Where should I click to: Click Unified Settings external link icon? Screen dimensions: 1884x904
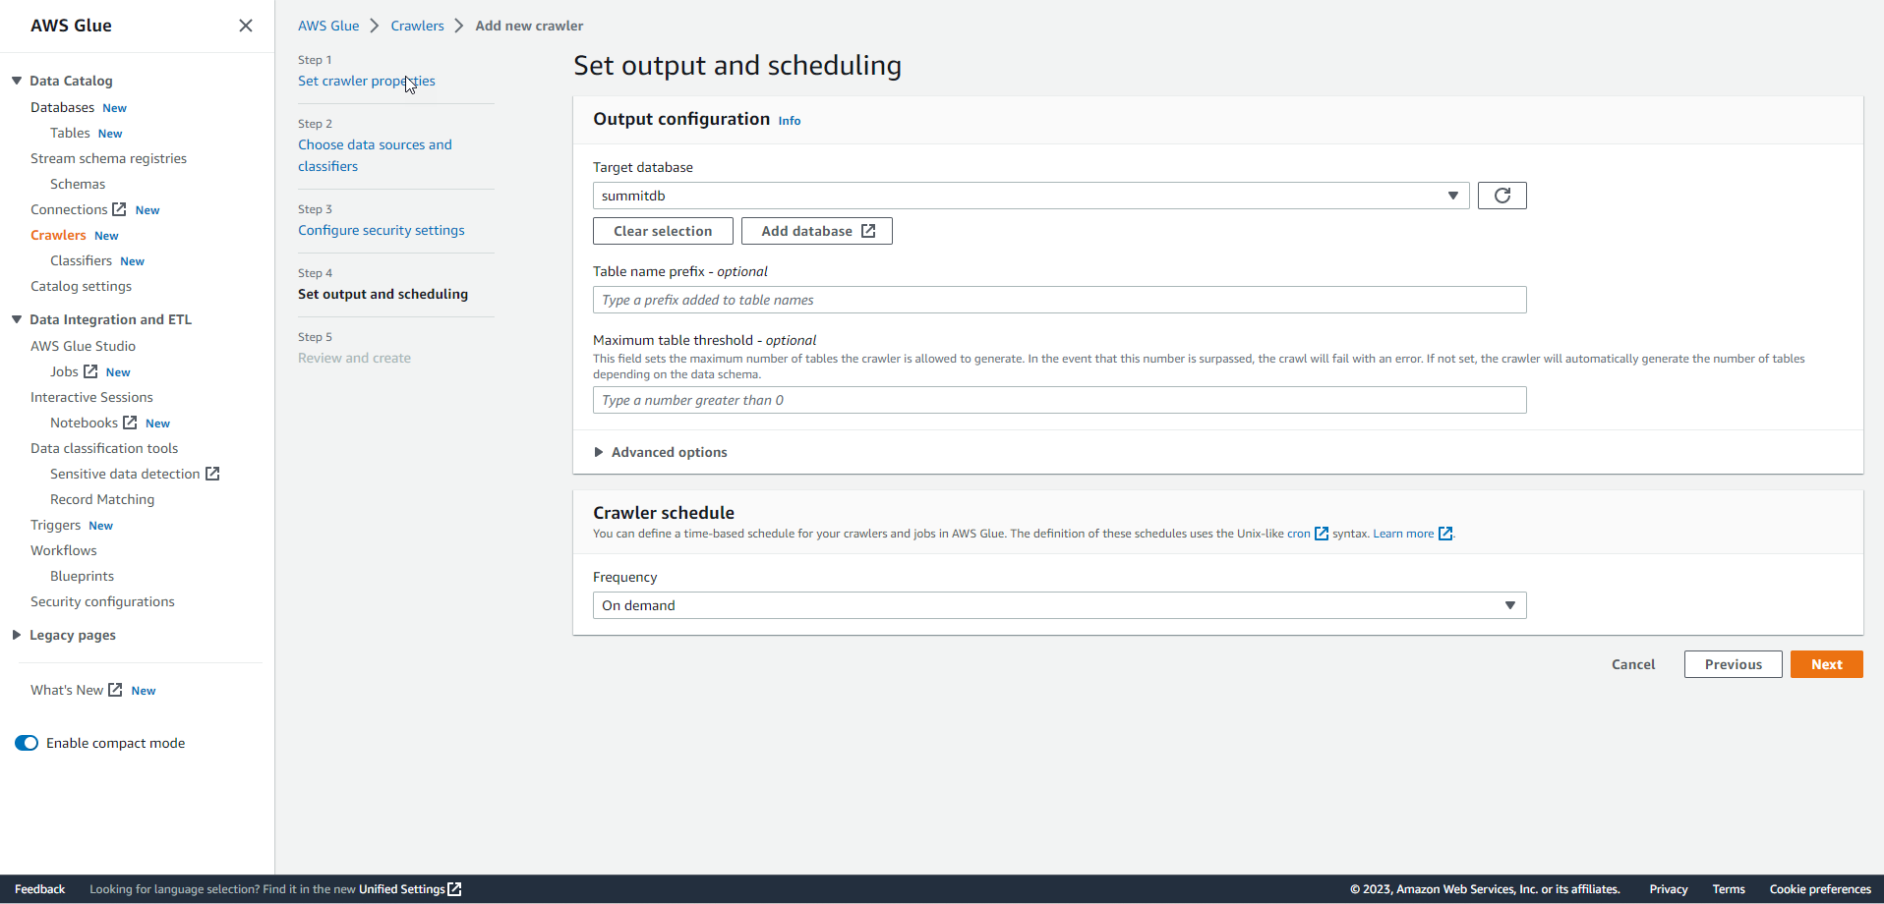pyautogui.click(x=454, y=889)
